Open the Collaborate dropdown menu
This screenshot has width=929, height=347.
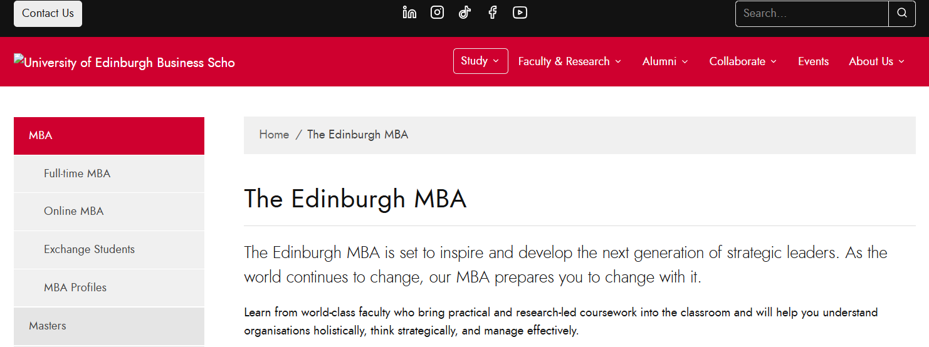click(x=743, y=61)
